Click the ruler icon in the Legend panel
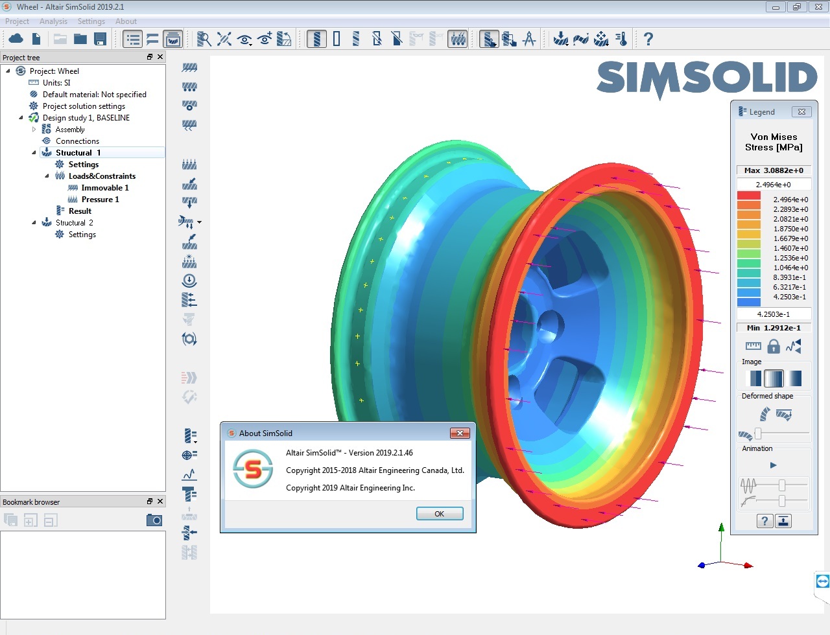The width and height of the screenshot is (830, 635). coord(753,346)
